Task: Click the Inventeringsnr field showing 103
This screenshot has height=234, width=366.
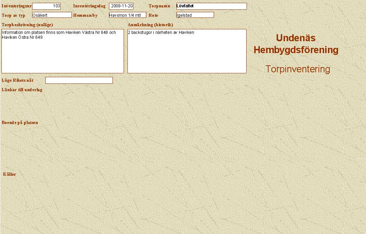Action: [x=46, y=6]
